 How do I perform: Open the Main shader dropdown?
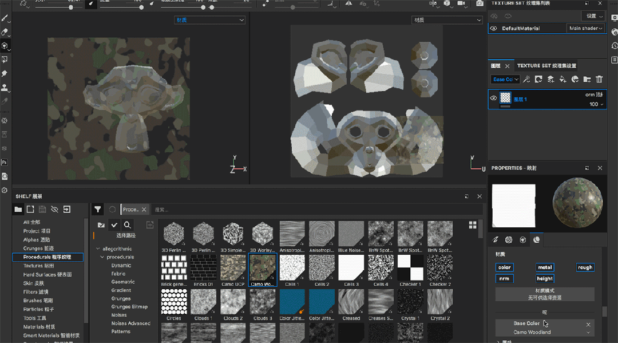(x=586, y=29)
